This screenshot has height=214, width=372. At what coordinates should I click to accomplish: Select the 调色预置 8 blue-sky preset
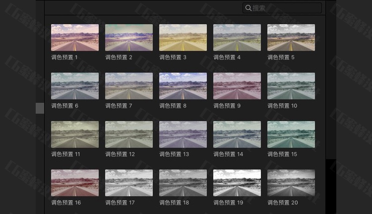click(183, 86)
